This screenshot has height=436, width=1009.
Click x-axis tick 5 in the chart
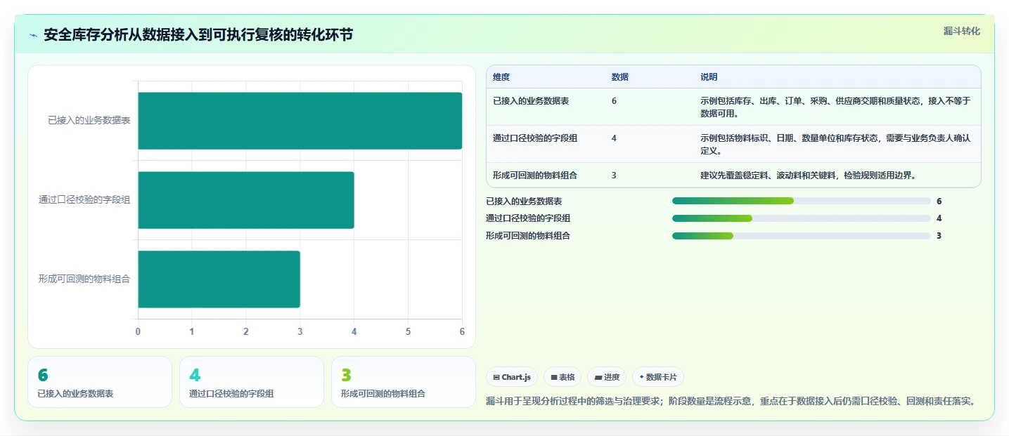408,331
